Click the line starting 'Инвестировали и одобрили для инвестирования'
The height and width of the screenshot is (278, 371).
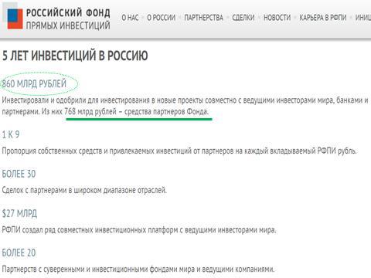(185, 100)
